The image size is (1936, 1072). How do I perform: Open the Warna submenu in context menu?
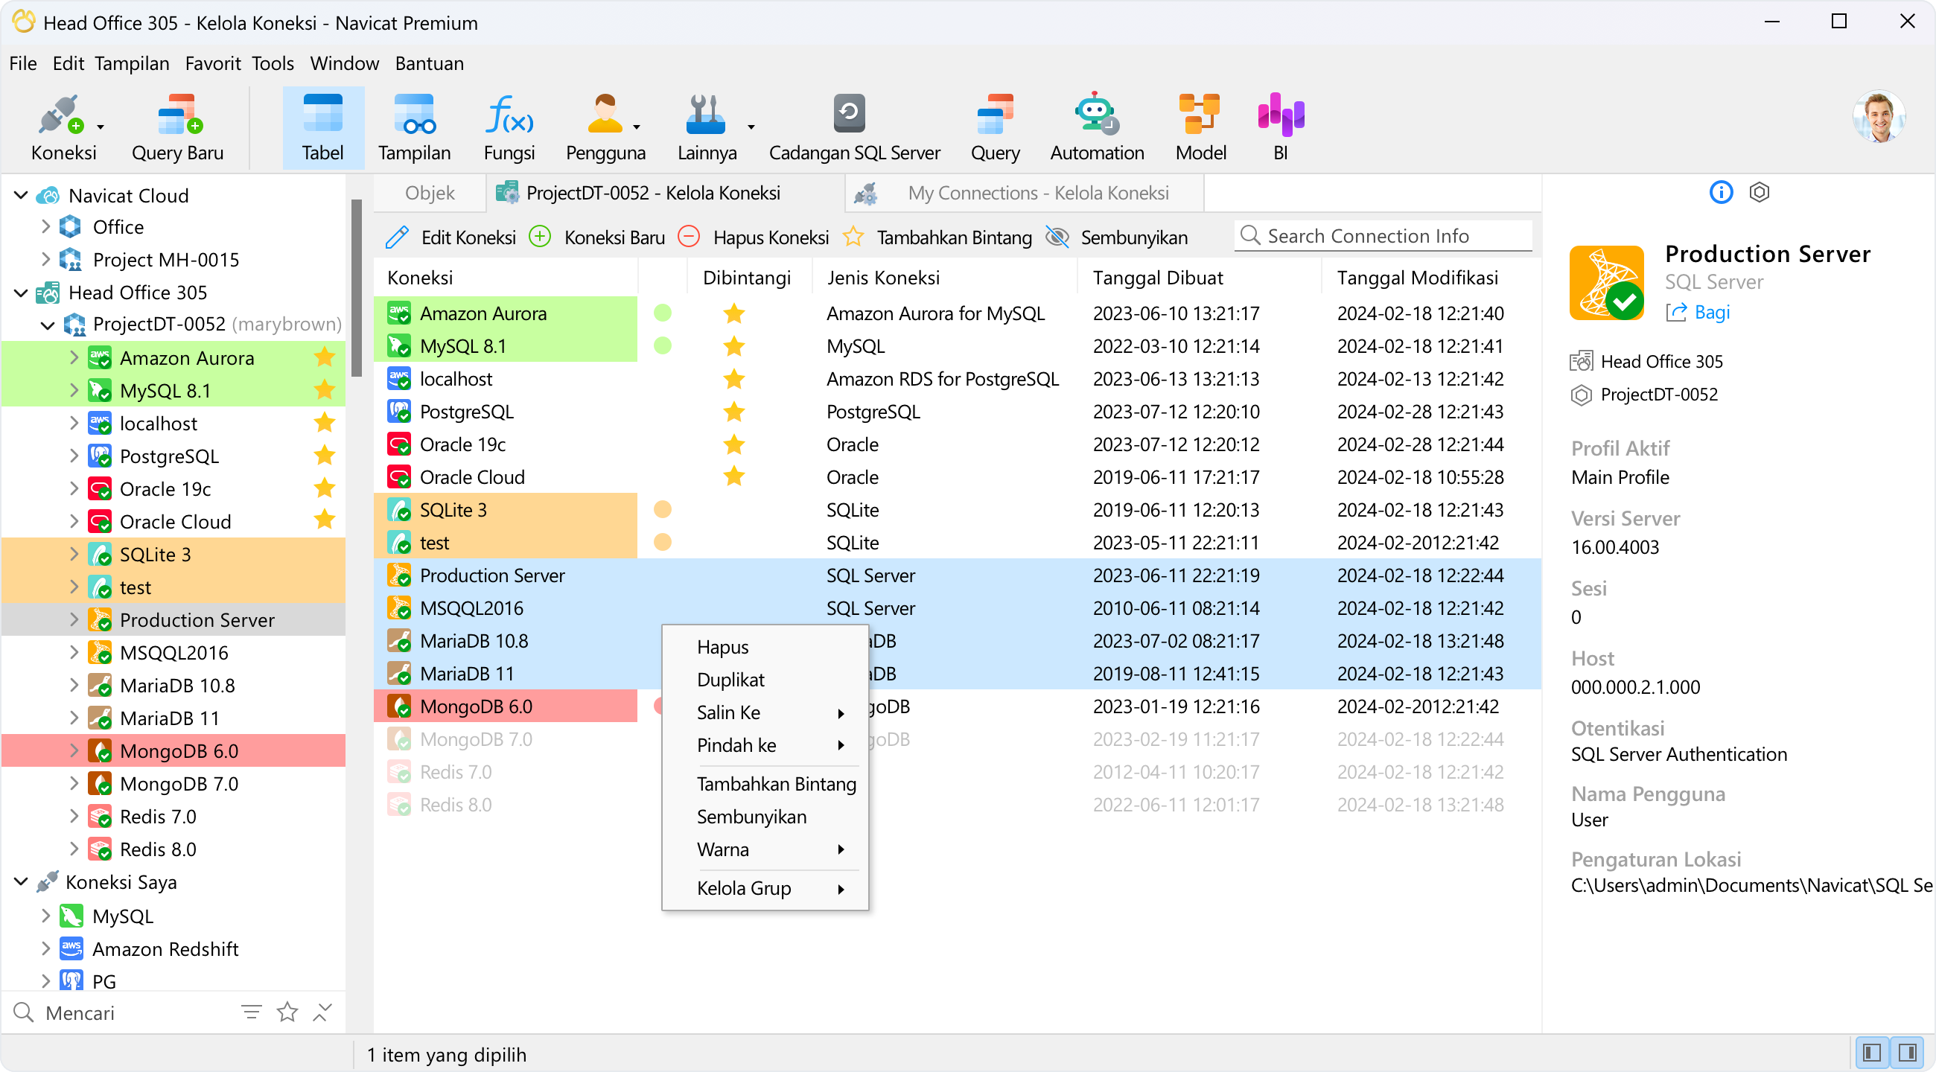(x=765, y=849)
